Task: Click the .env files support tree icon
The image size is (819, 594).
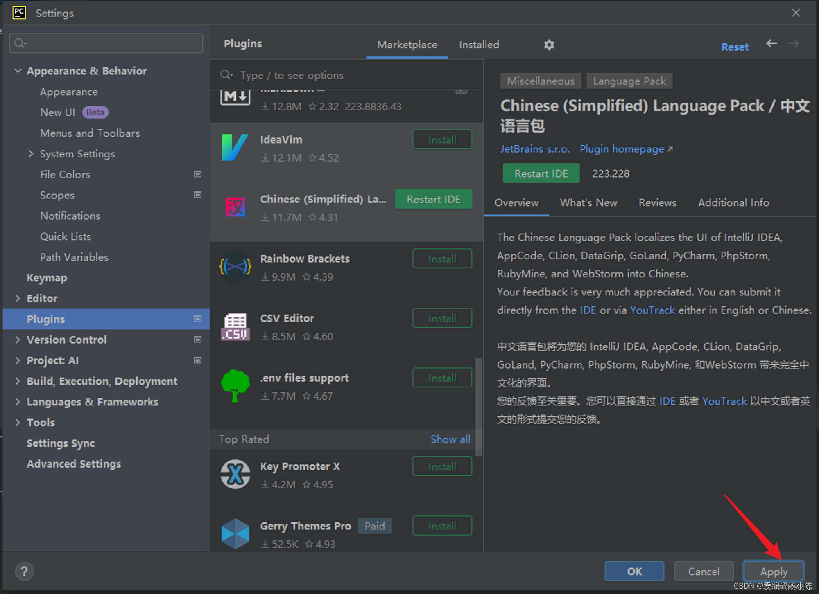Action: [x=235, y=385]
